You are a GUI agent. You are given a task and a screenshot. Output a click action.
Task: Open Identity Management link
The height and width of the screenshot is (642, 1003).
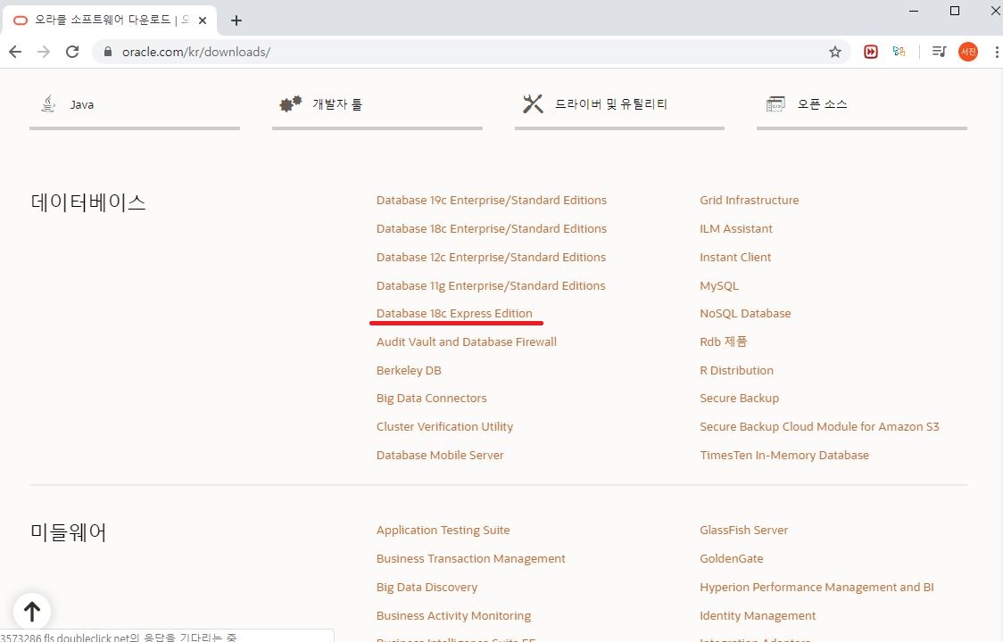758,616
